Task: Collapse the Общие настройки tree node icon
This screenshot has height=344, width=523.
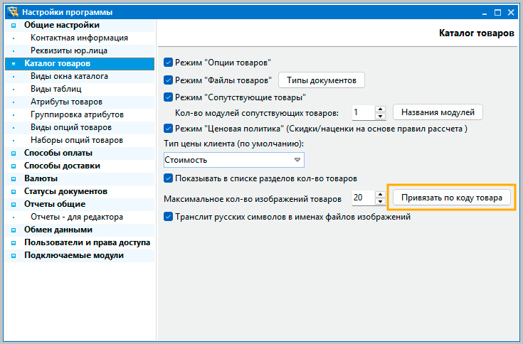Action: (x=14, y=26)
